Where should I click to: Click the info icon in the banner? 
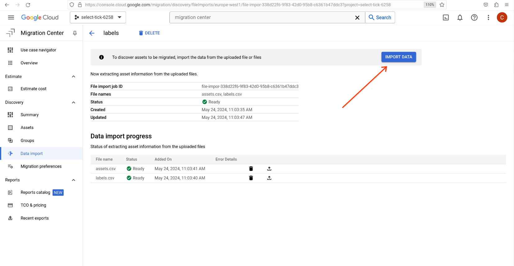pos(101,57)
